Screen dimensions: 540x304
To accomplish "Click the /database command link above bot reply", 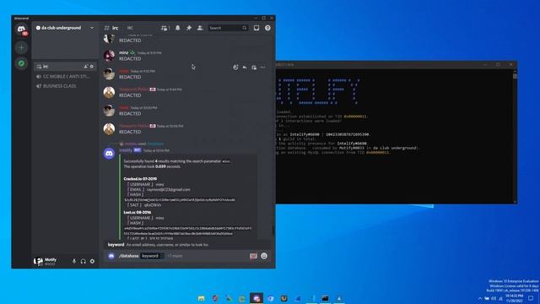I will tap(155, 144).
